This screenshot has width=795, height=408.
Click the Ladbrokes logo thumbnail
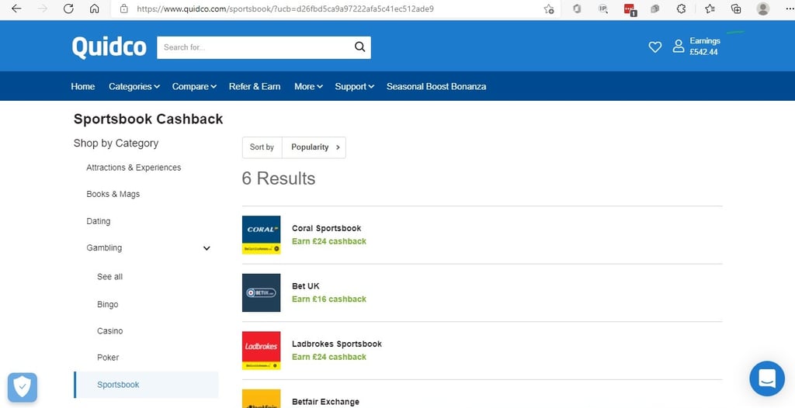coord(261,351)
